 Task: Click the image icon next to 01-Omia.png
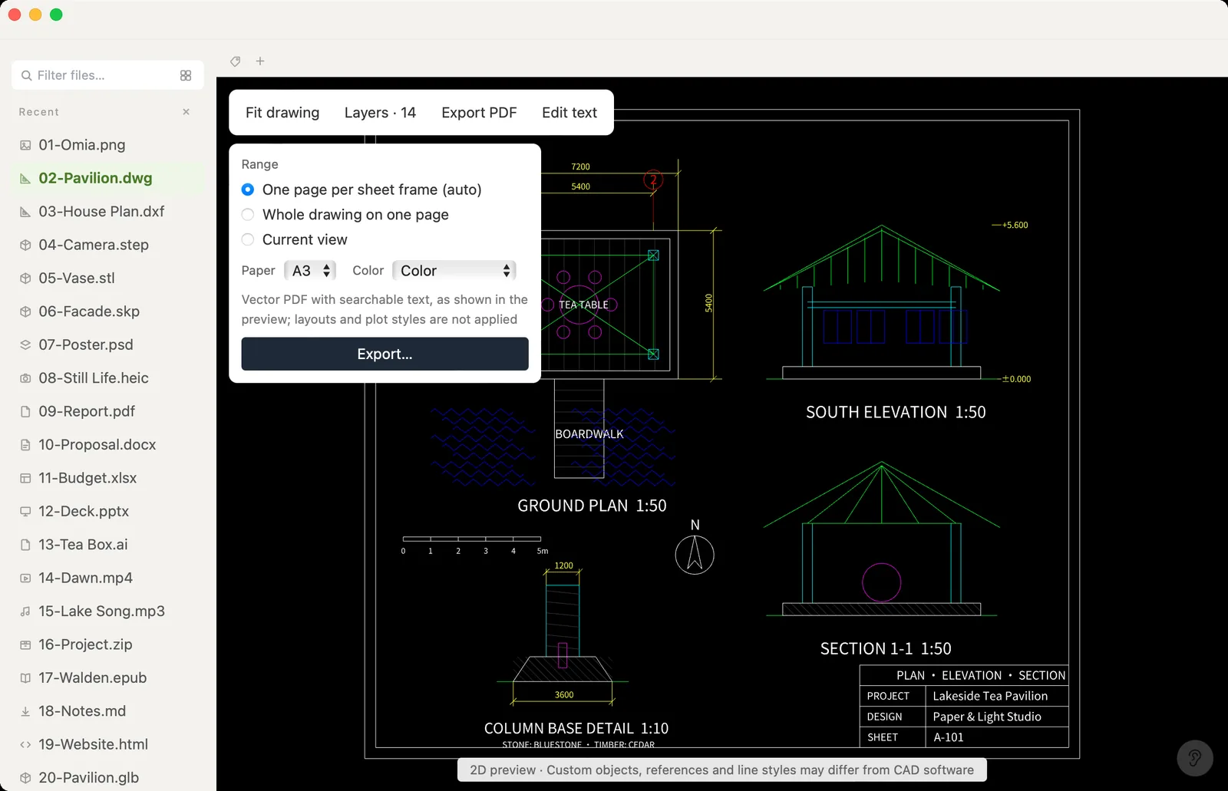pyautogui.click(x=25, y=145)
